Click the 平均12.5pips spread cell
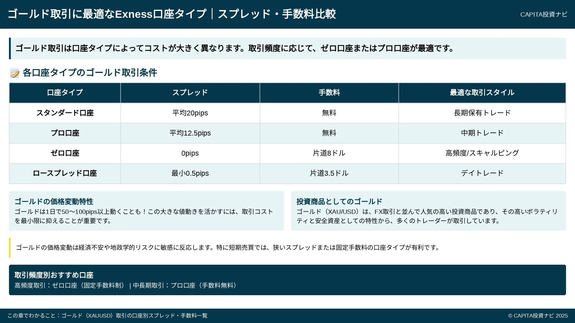The image size is (575, 323). click(190, 133)
